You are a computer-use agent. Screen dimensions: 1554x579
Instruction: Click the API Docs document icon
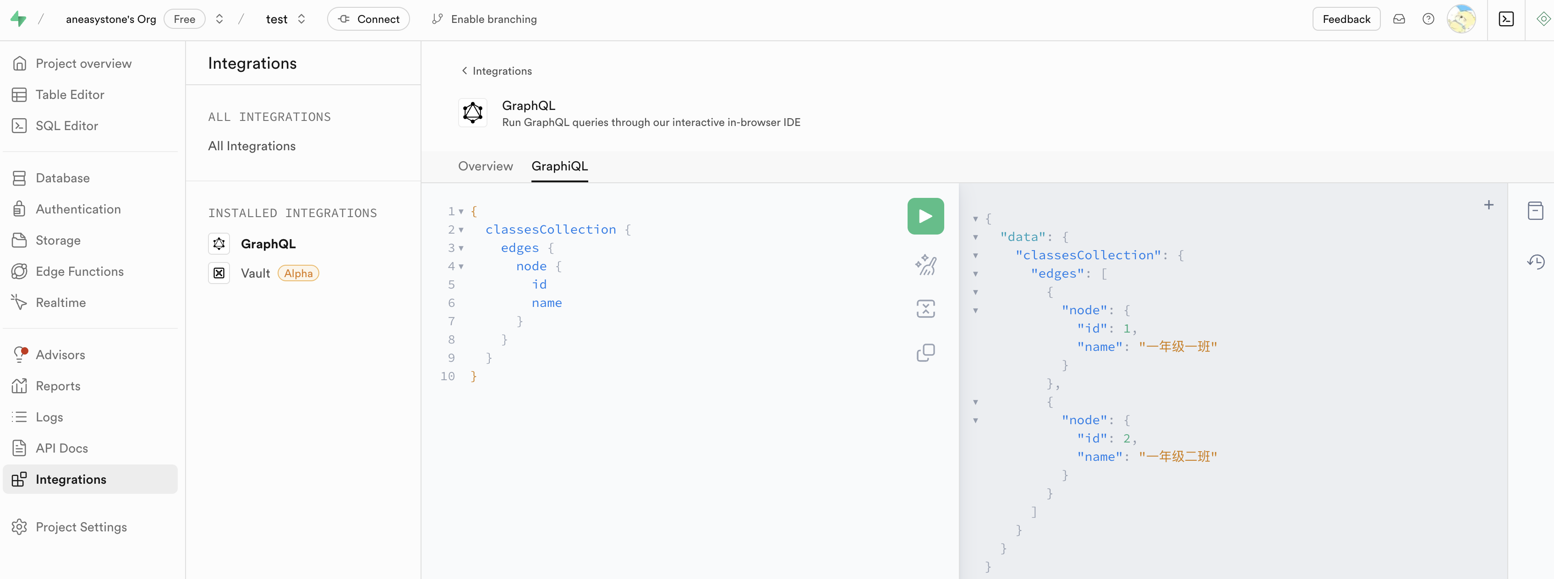19,448
